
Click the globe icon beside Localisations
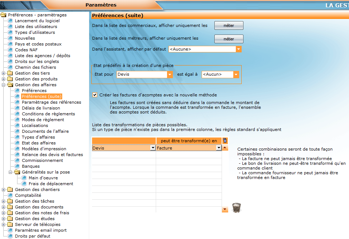pyautogui.click(x=17, y=125)
